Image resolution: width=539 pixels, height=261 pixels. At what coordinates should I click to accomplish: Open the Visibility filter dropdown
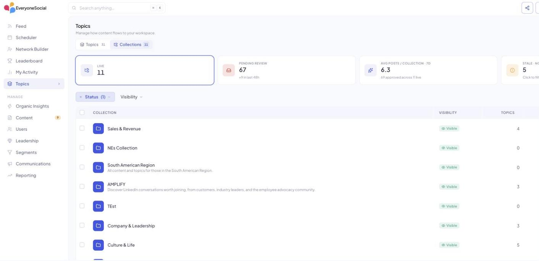(x=131, y=97)
